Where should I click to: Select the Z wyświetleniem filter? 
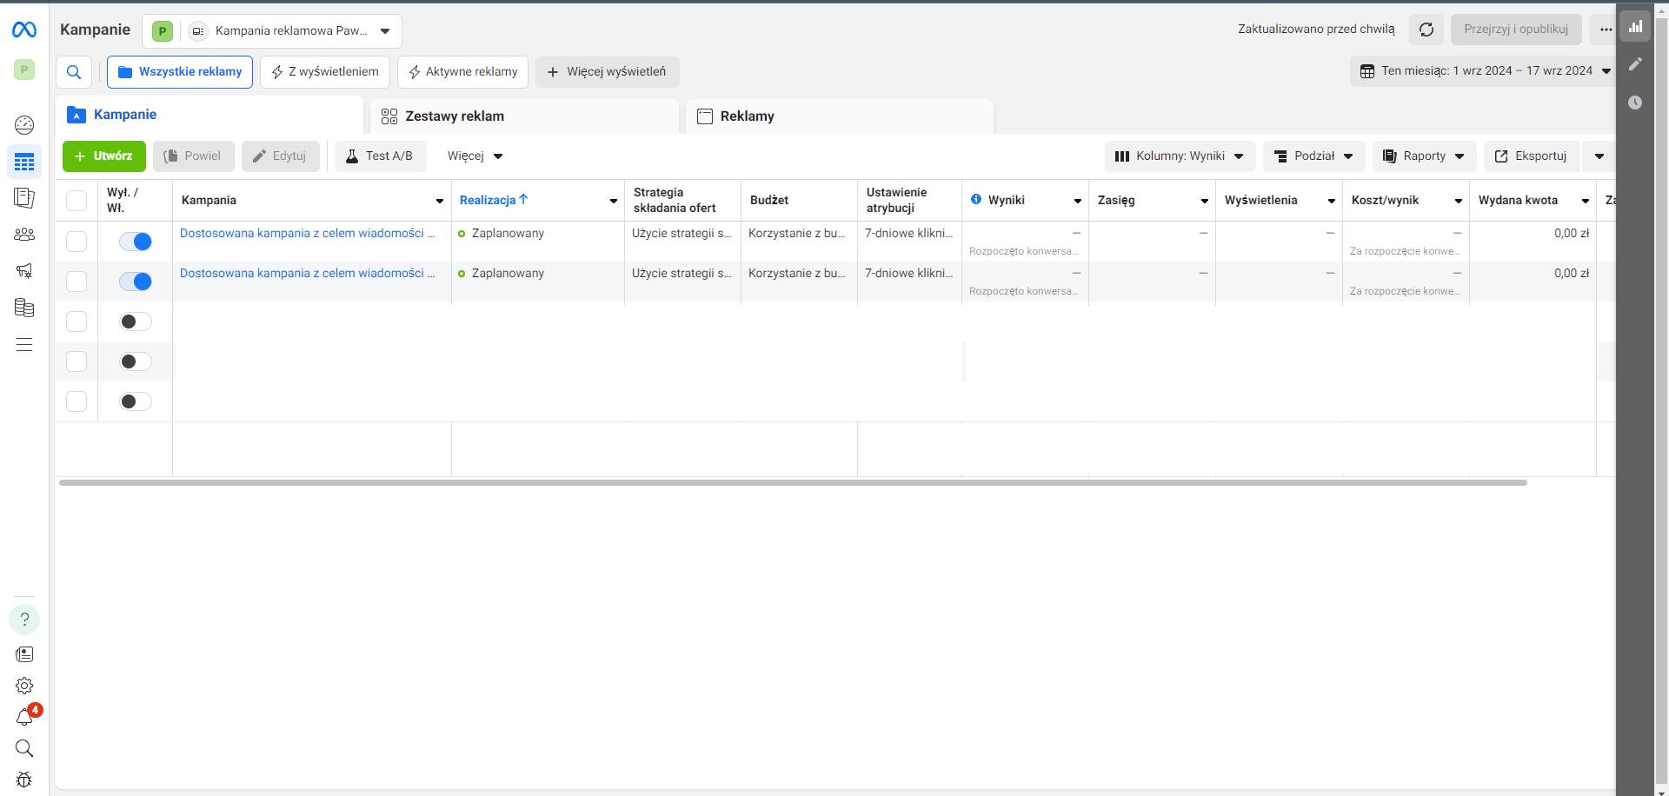(x=325, y=72)
